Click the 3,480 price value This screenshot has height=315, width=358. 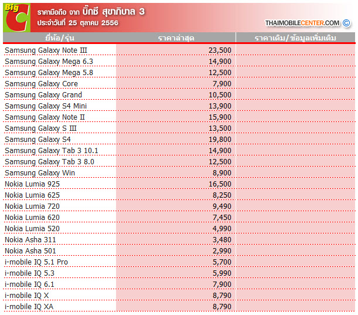click(x=222, y=240)
